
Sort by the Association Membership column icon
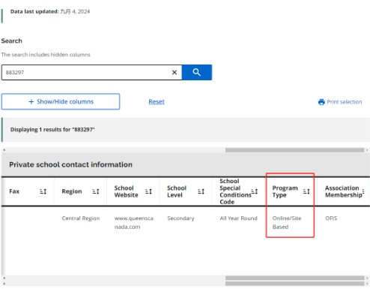[x=363, y=191]
